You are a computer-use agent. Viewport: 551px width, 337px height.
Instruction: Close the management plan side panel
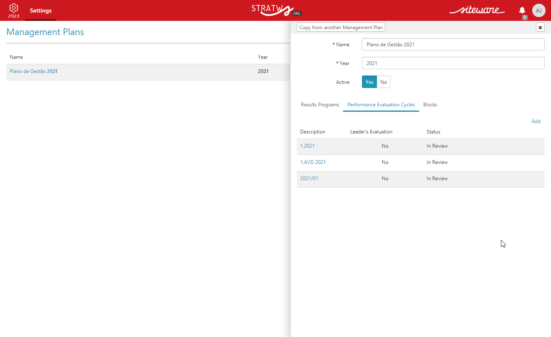click(540, 28)
